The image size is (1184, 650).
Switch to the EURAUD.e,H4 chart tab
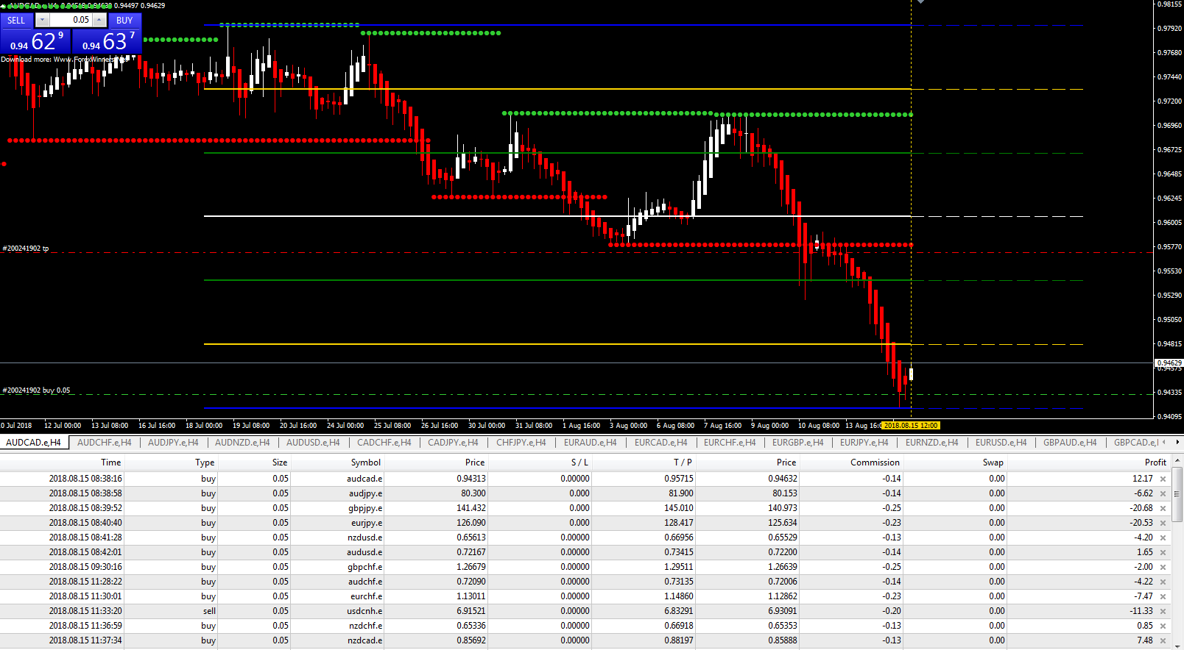pyautogui.click(x=590, y=443)
